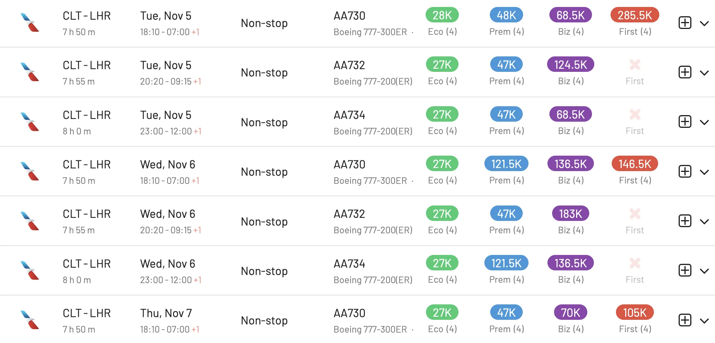The image size is (715, 343).
Task: Expand details chevron for Tue AA734
Action: coord(704,122)
